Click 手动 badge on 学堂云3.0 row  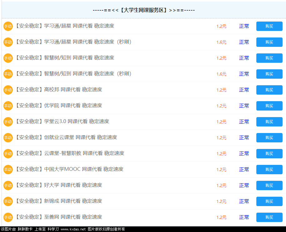[x=8, y=122]
